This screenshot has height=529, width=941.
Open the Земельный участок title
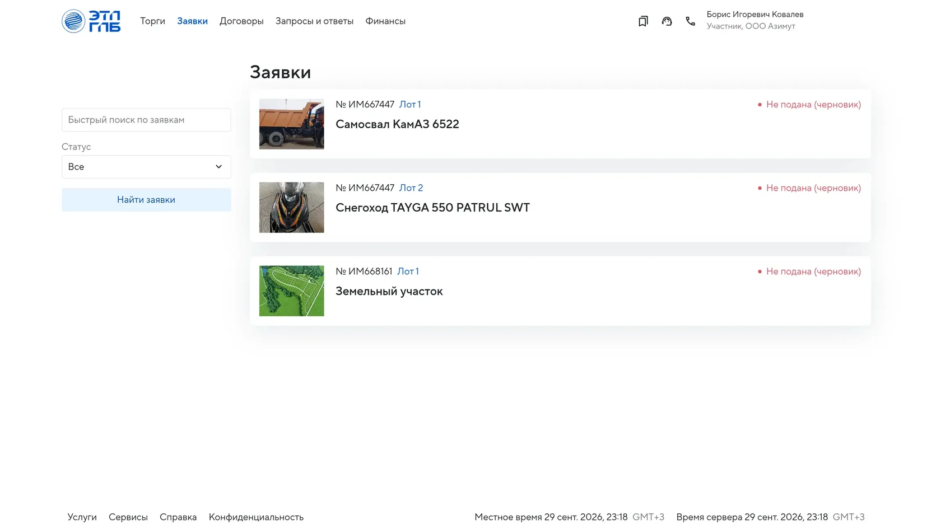[x=389, y=291]
